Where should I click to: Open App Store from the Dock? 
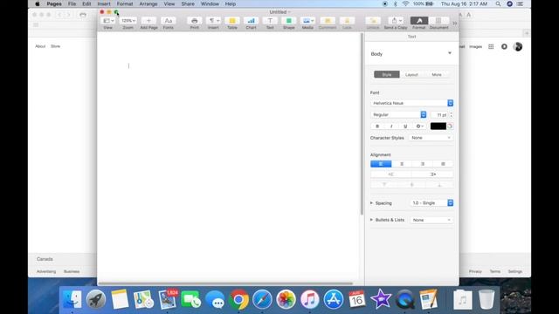point(334,299)
